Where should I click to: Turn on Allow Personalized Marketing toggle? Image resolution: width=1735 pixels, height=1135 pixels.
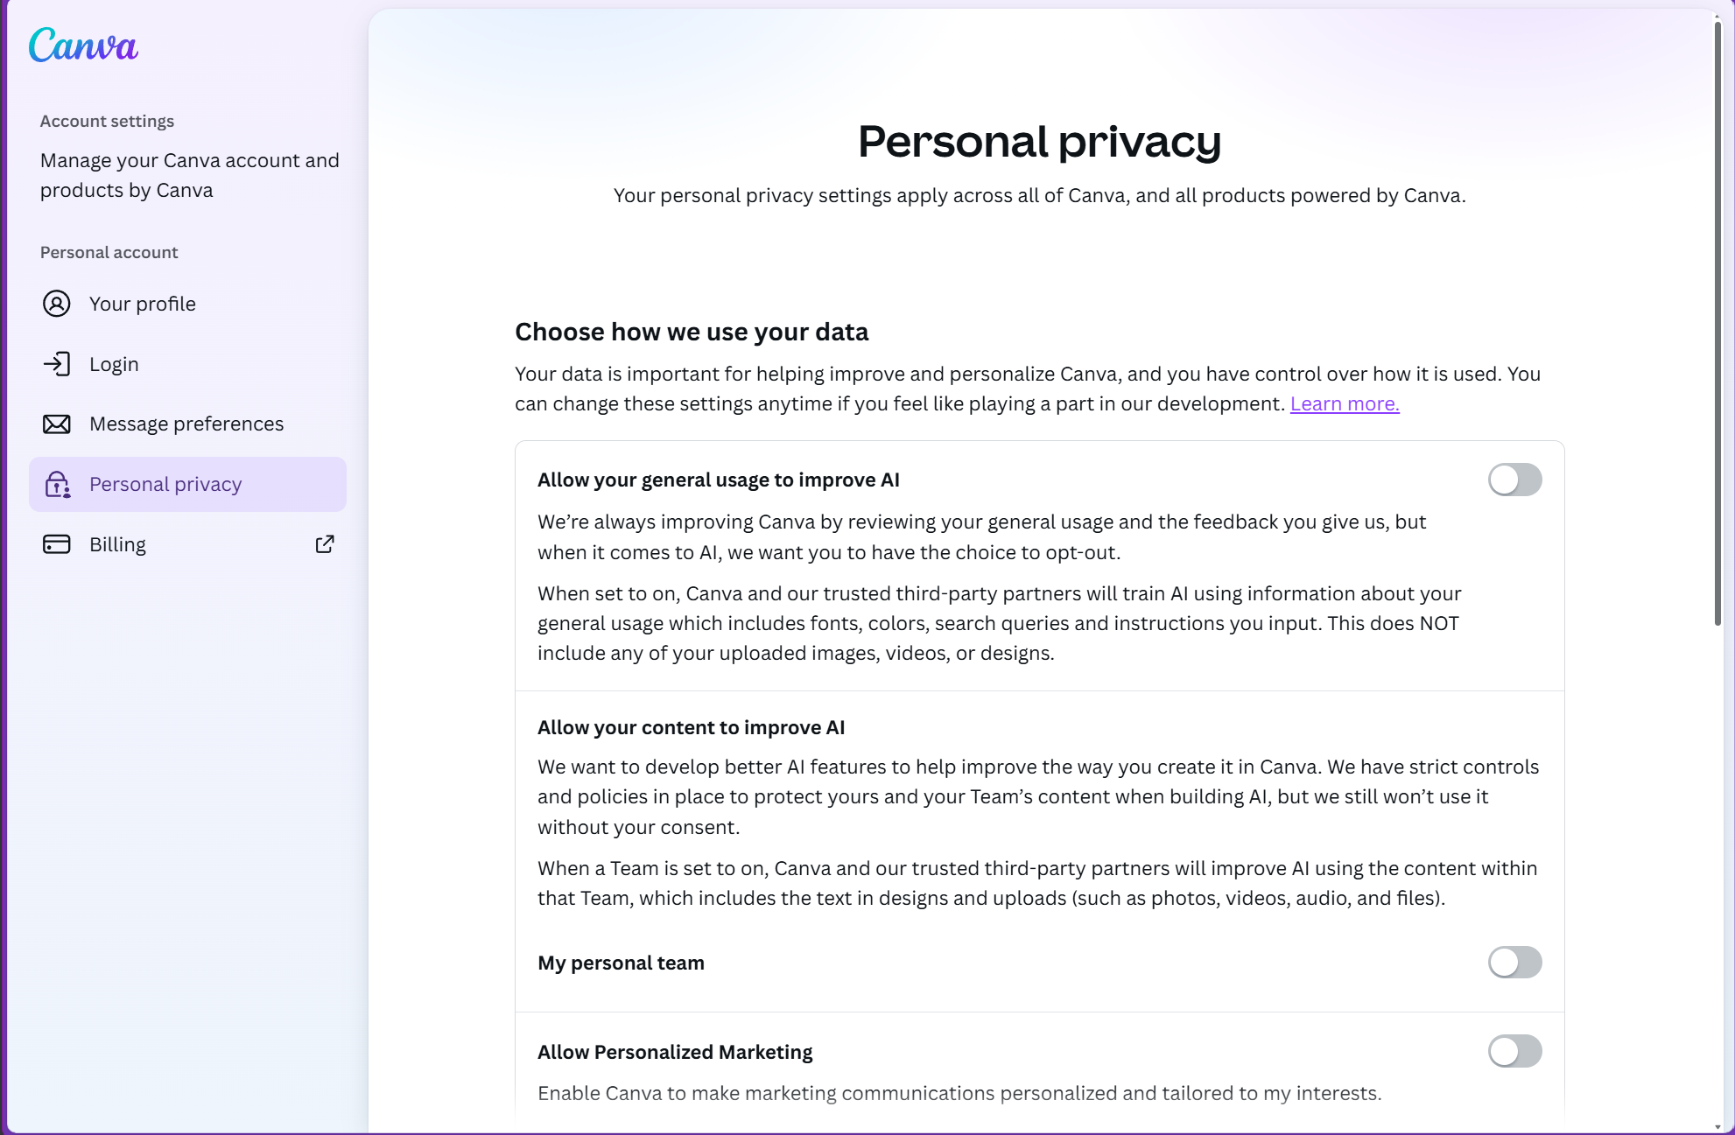[x=1514, y=1051]
